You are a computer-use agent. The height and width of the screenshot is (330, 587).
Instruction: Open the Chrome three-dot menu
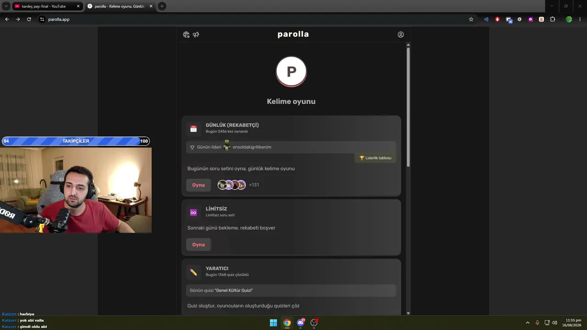click(580, 19)
